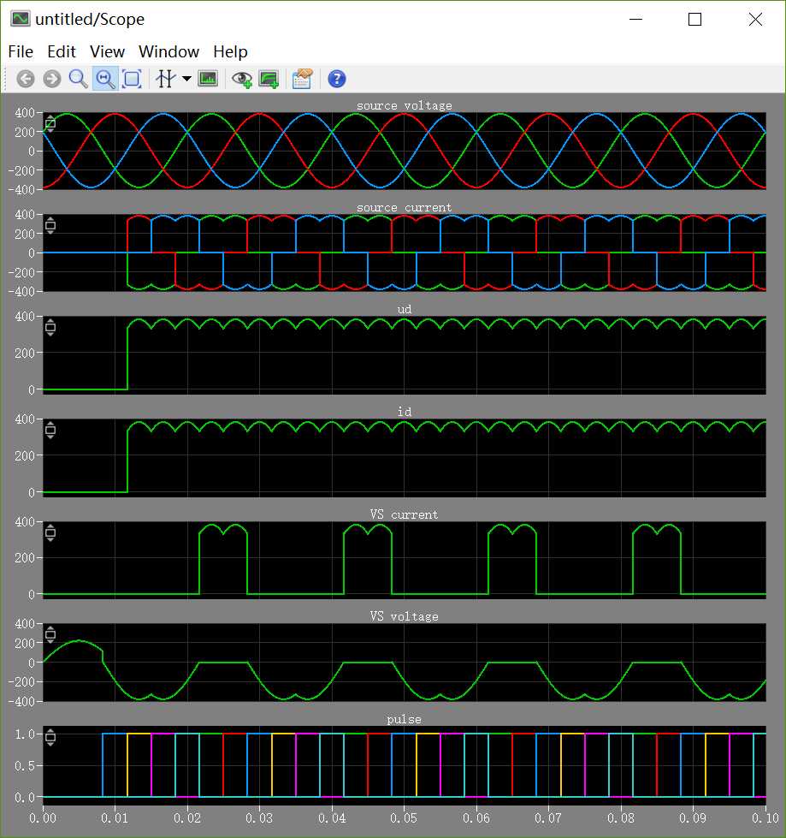Click the 'source current' plot title
This screenshot has height=838, width=786.
click(x=405, y=207)
